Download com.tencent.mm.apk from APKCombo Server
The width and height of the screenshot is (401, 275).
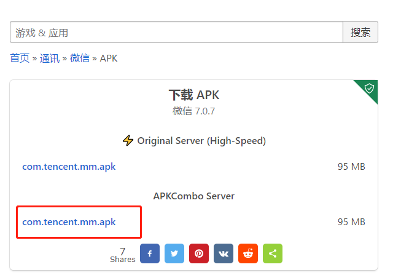click(x=69, y=222)
